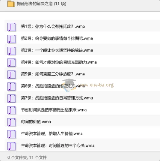
Task: Select file 第4课：如何才能对你的目标充满动力.wma
Action: click(x=59, y=62)
